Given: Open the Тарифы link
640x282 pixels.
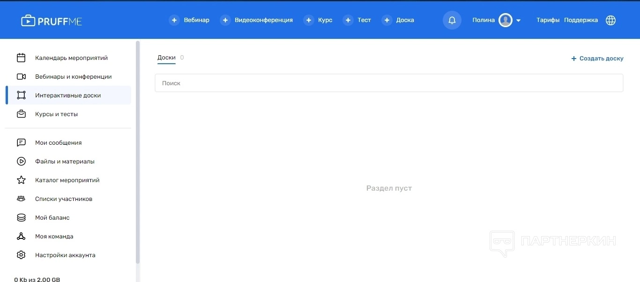Looking at the screenshot, I should tap(548, 20).
